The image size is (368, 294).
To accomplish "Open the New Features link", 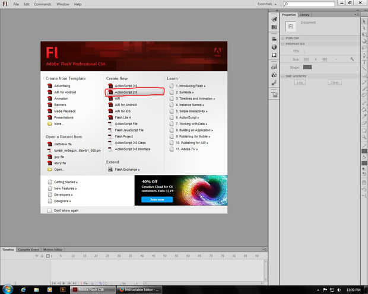I will [62, 188].
